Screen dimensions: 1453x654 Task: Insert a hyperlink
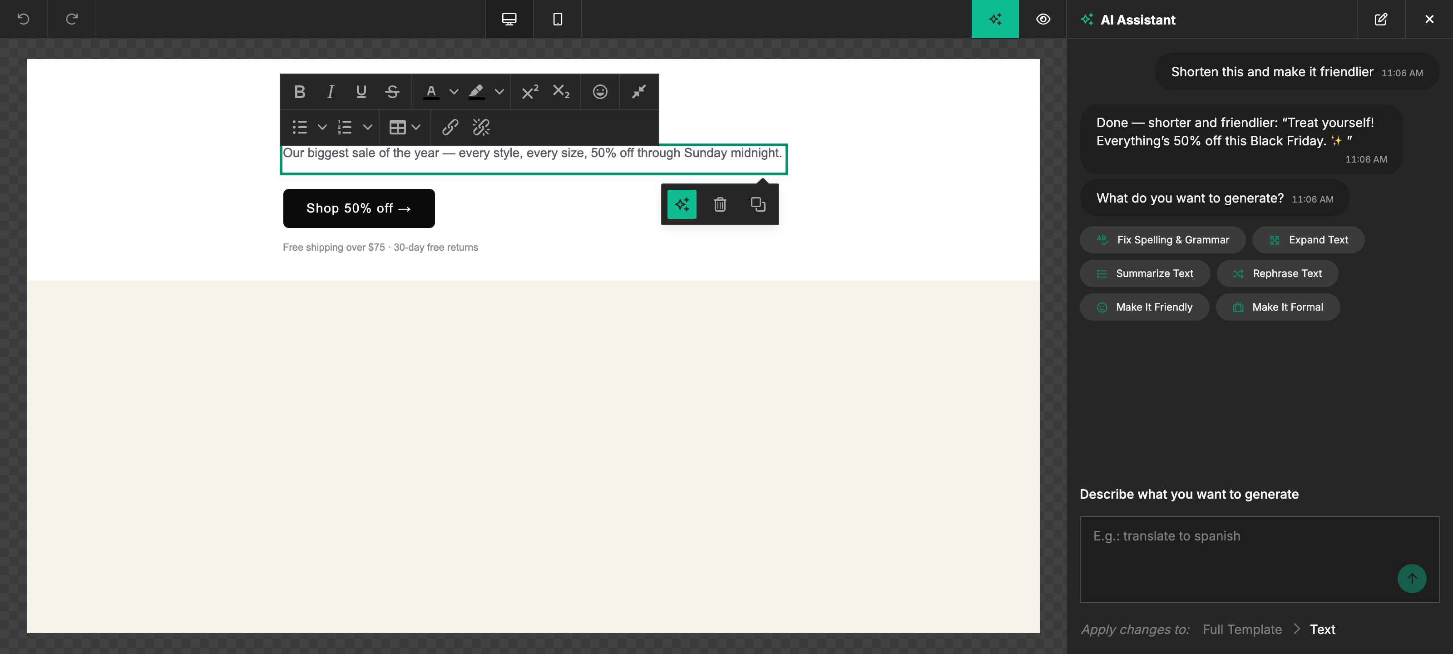(x=450, y=127)
